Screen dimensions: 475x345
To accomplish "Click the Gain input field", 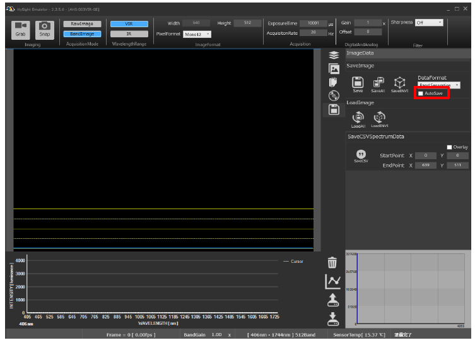I will pyautogui.click(x=368, y=23).
